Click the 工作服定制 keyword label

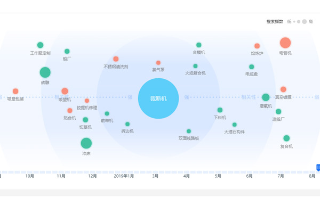point(40,53)
